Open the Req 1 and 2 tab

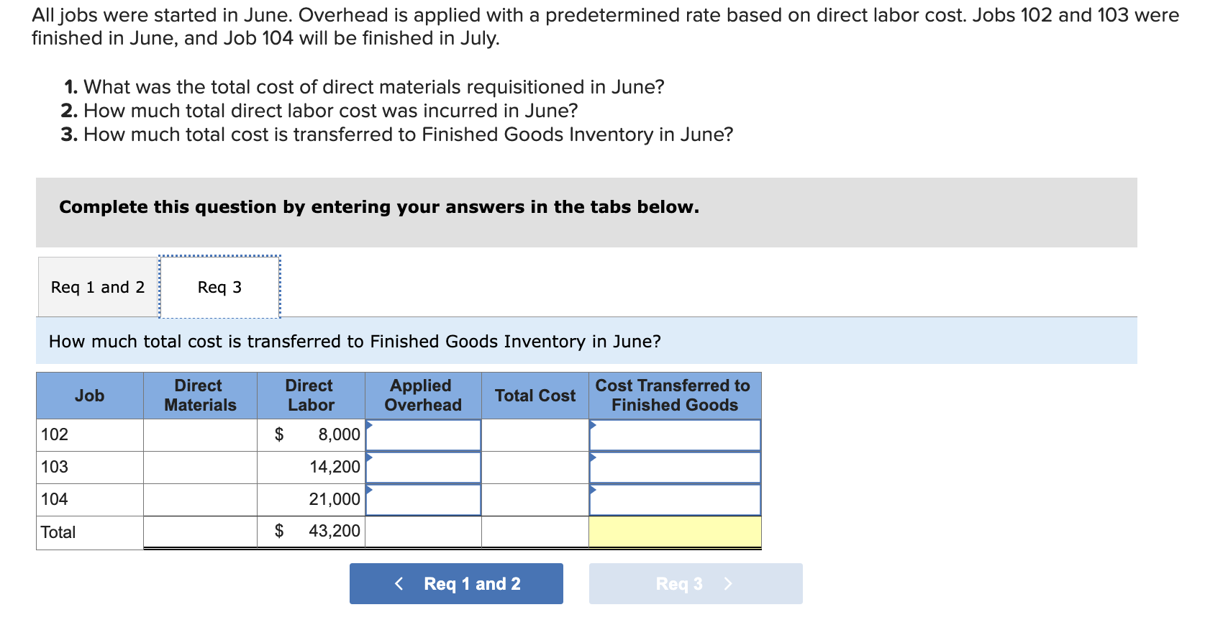click(x=96, y=286)
